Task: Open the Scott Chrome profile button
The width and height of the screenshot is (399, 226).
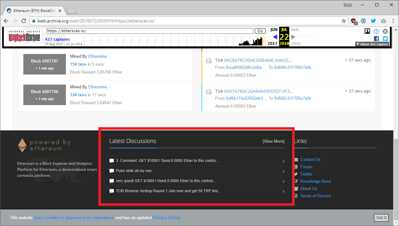Action: (x=348, y=5)
